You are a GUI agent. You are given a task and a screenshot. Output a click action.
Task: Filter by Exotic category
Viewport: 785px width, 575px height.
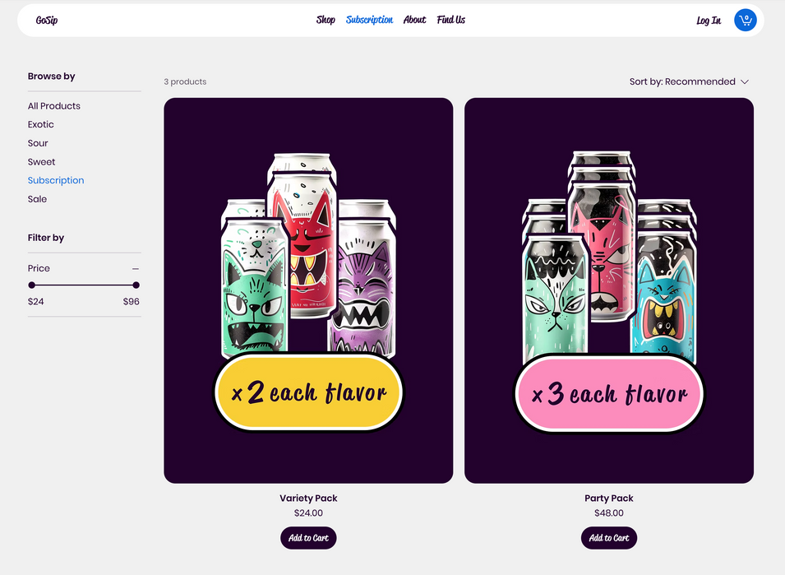40,125
